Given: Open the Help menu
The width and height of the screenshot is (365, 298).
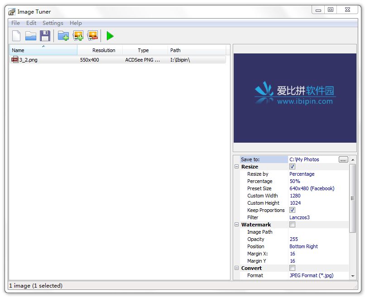Looking at the screenshot, I should coord(76,23).
